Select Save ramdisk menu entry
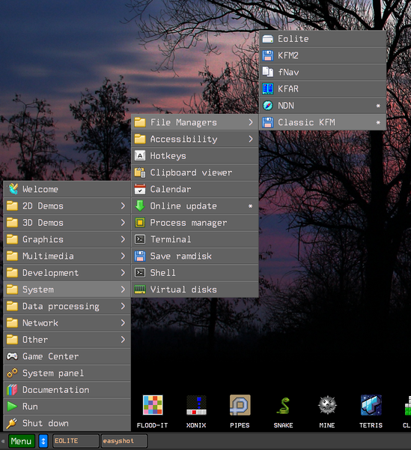The image size is (411, 450). (195, 256)
